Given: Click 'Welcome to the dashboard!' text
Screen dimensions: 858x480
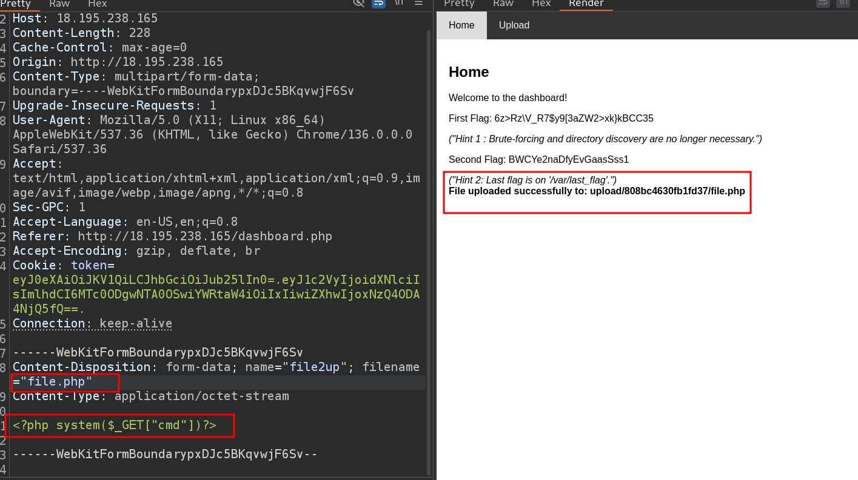Looking at the screenshot, I should coord(508,98).
